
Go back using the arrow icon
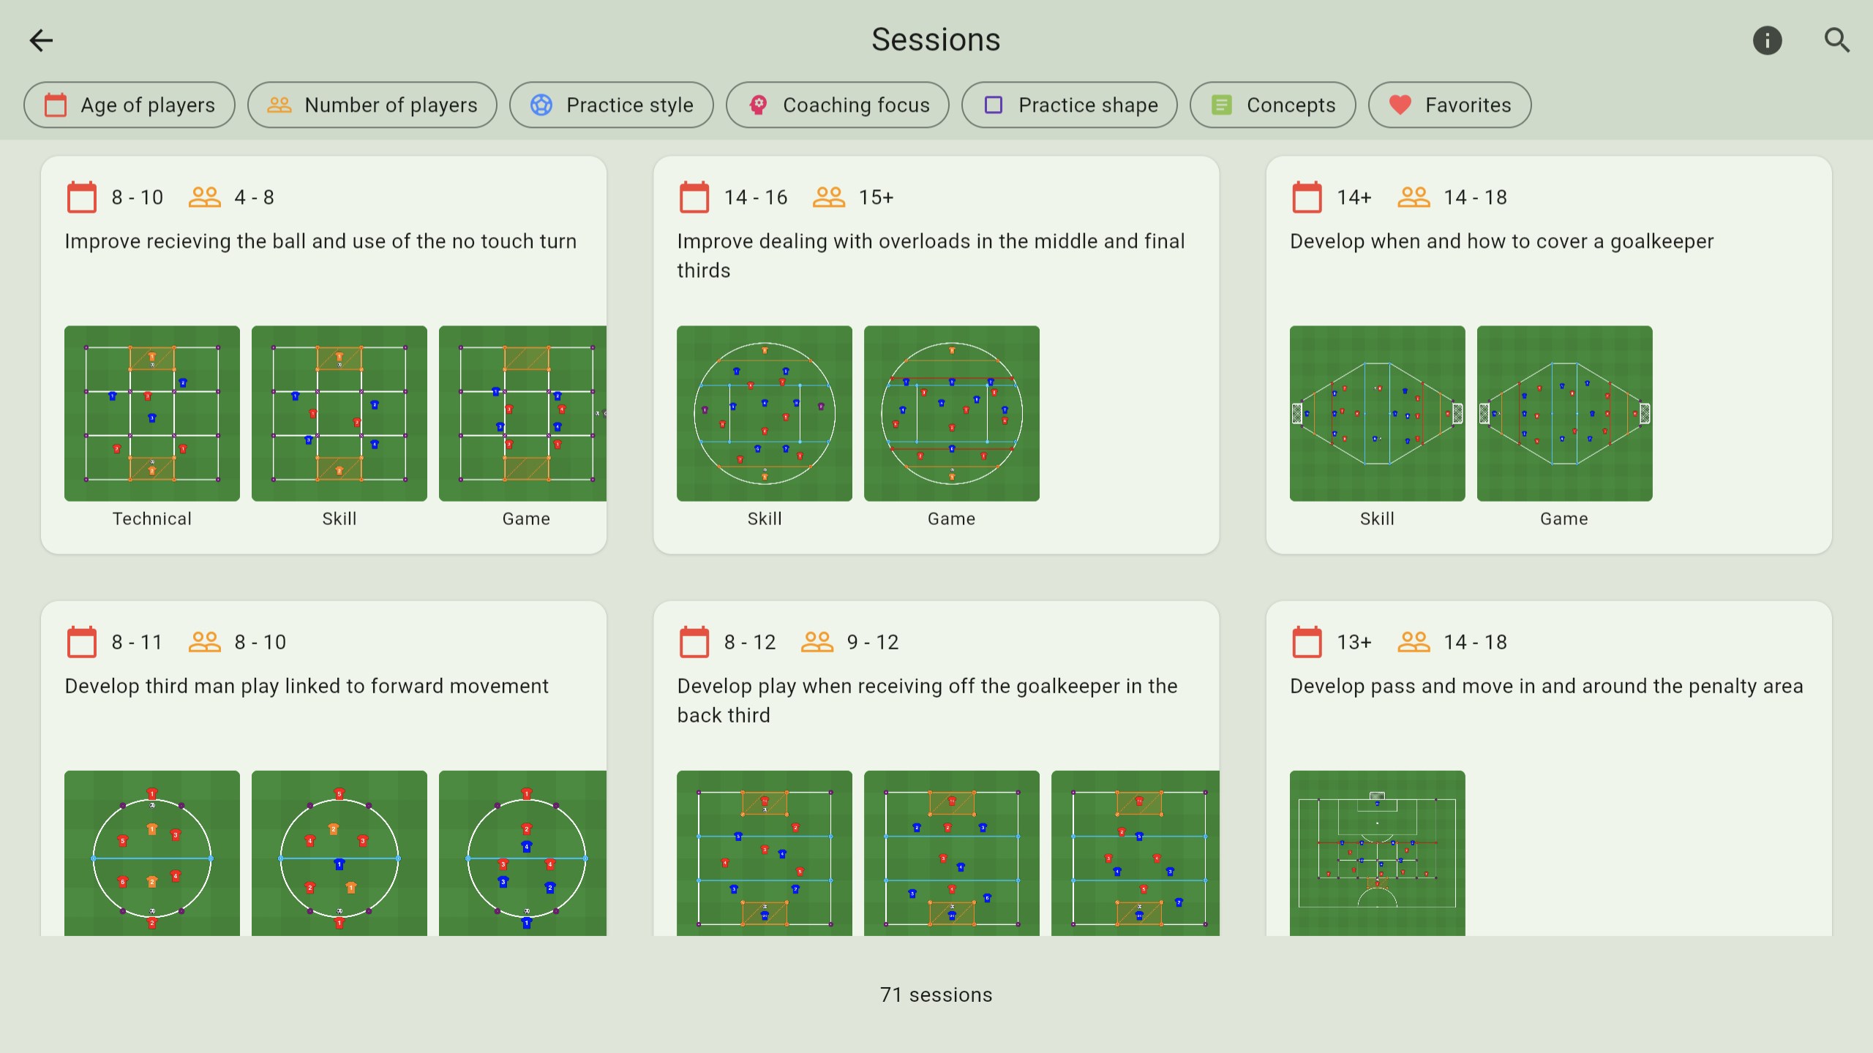click(x=41, y=40)
